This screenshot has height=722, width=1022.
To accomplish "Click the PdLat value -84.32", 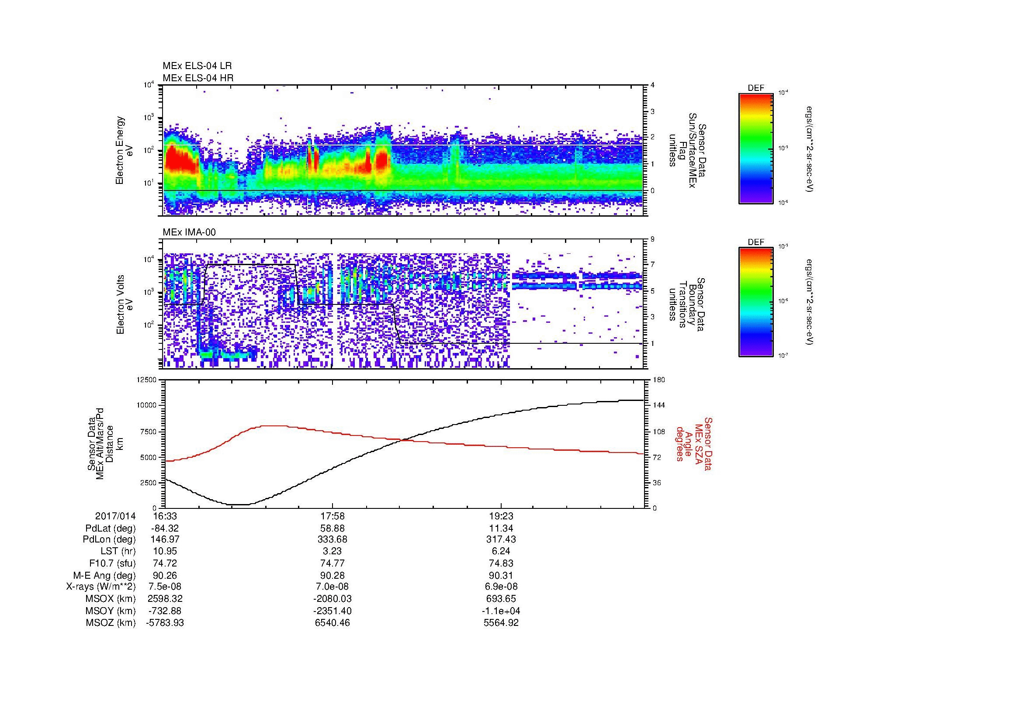I will pyautogui.click(x=165, y=529).
